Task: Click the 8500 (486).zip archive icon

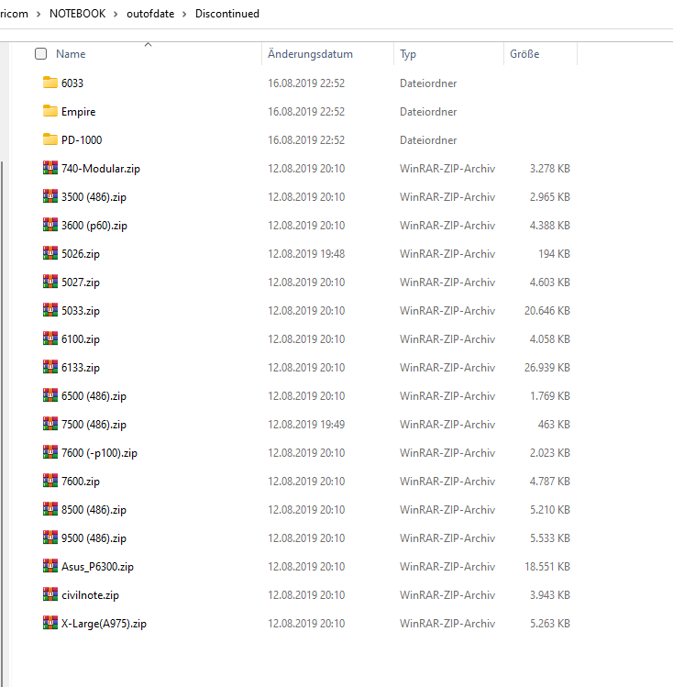Action: pos(50,510)
